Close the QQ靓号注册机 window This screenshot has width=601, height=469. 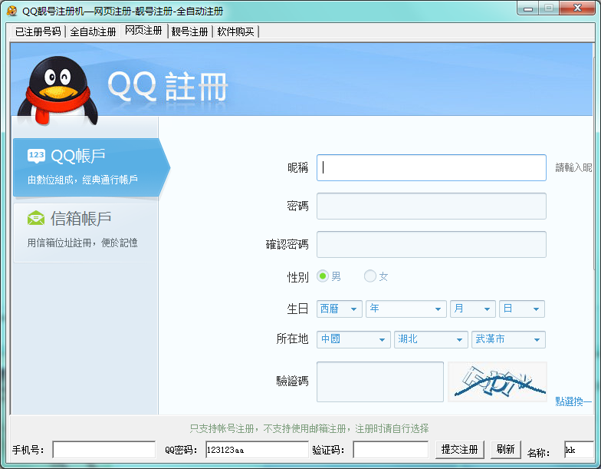pyautogui.click(x=578, y=8)
